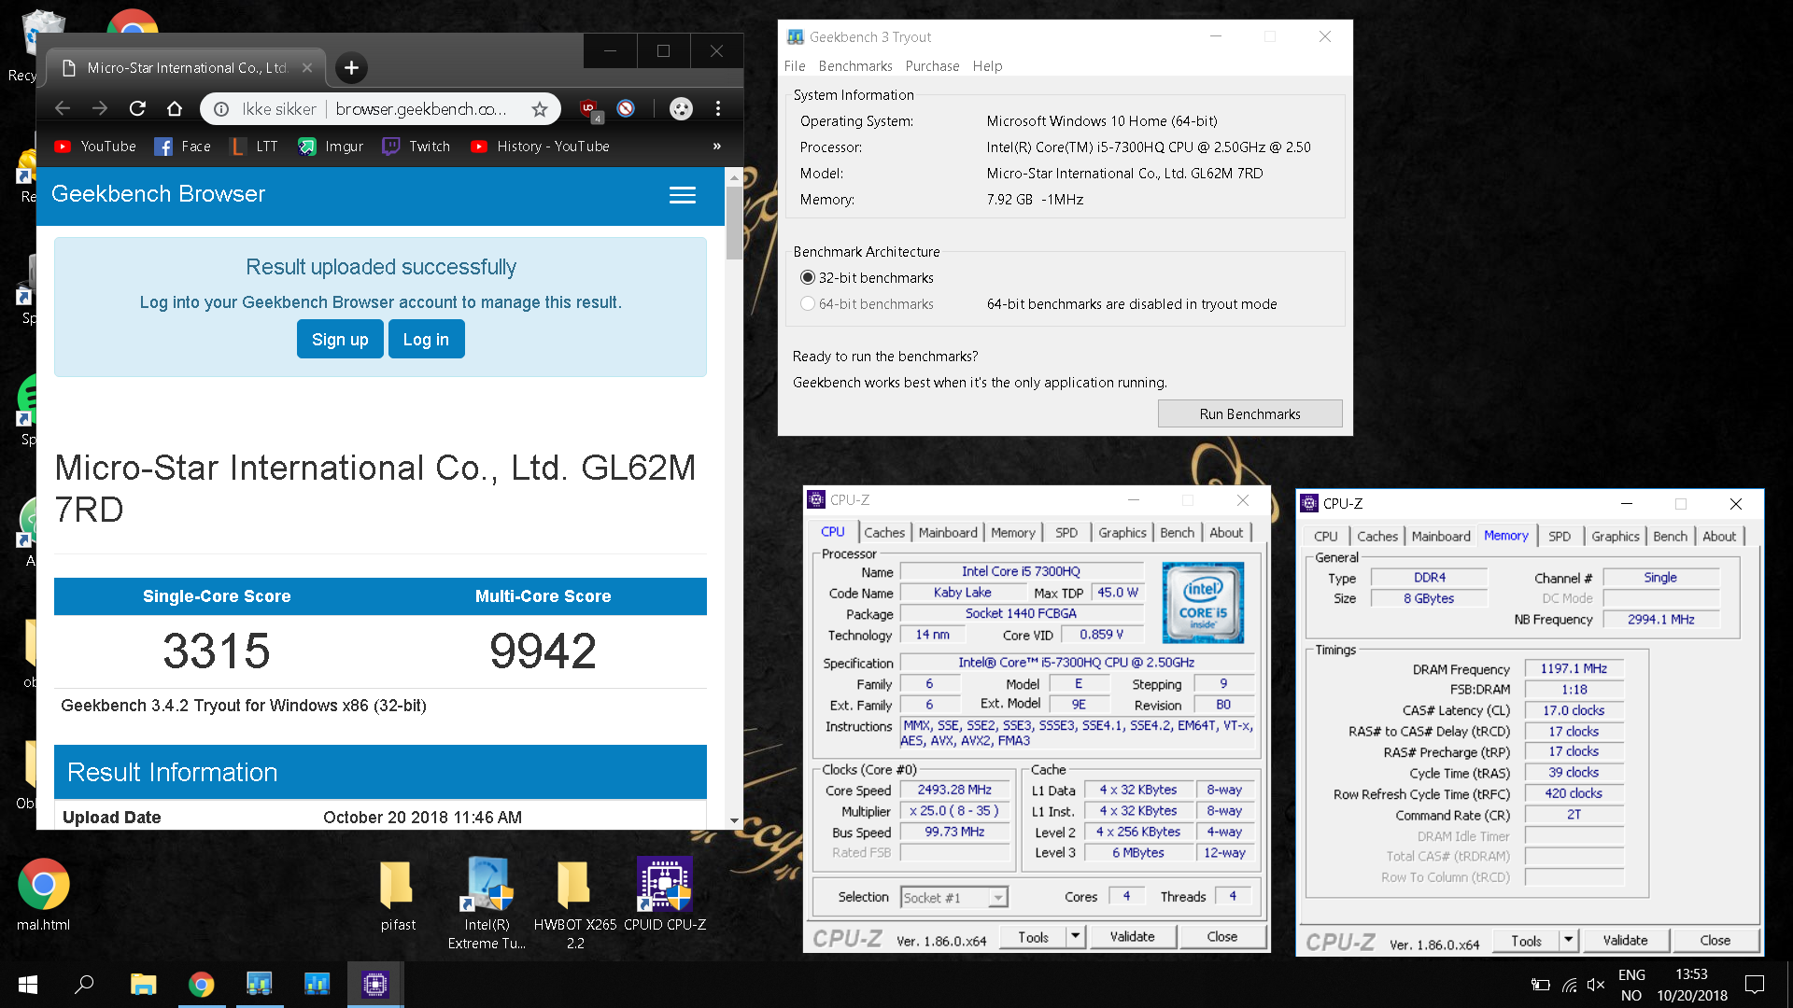The image size is (1793, 1008).
Task: Open the Twitch bookmark
Action: pyautogui.click(x=416, y=147)
